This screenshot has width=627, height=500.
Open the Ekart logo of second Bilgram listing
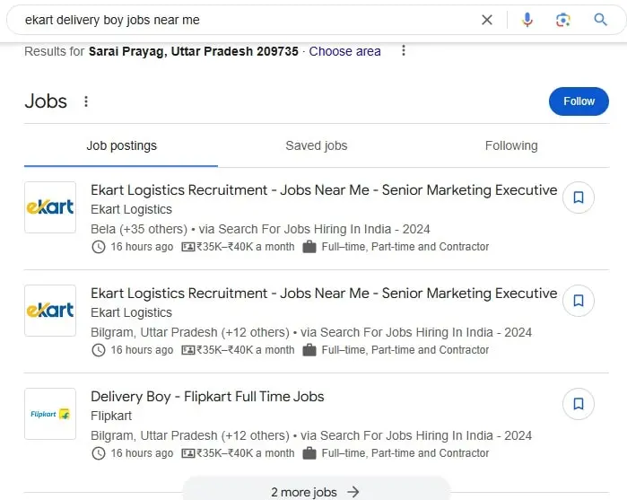tap(50, 311)
